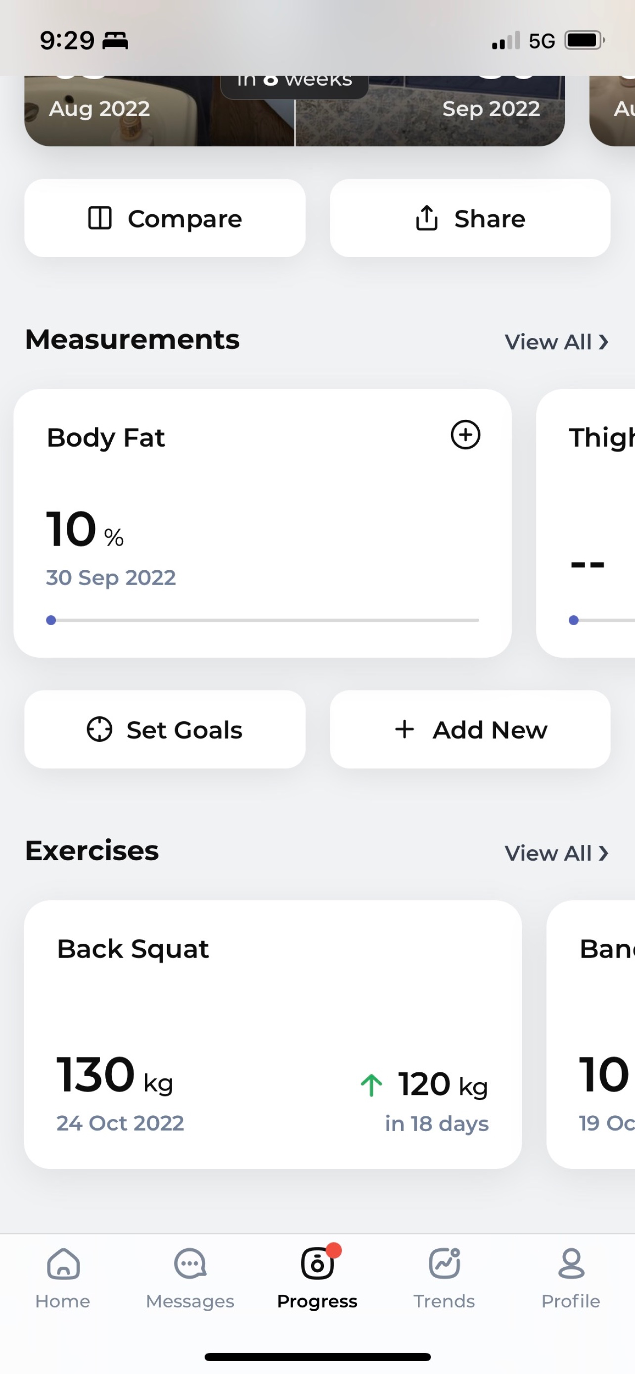Open the Trends chart icon
The height and width of the screenshot is (1374, 635).
(x=445, y=1263)
